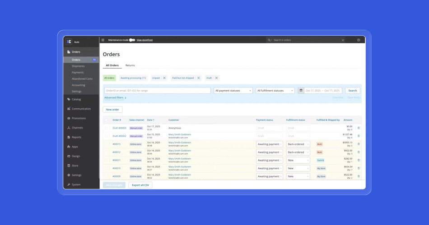This screenshot has height=225, width=429.
Task: Click the System wrench icon in sidebar
Action: (x=69, y=184)
